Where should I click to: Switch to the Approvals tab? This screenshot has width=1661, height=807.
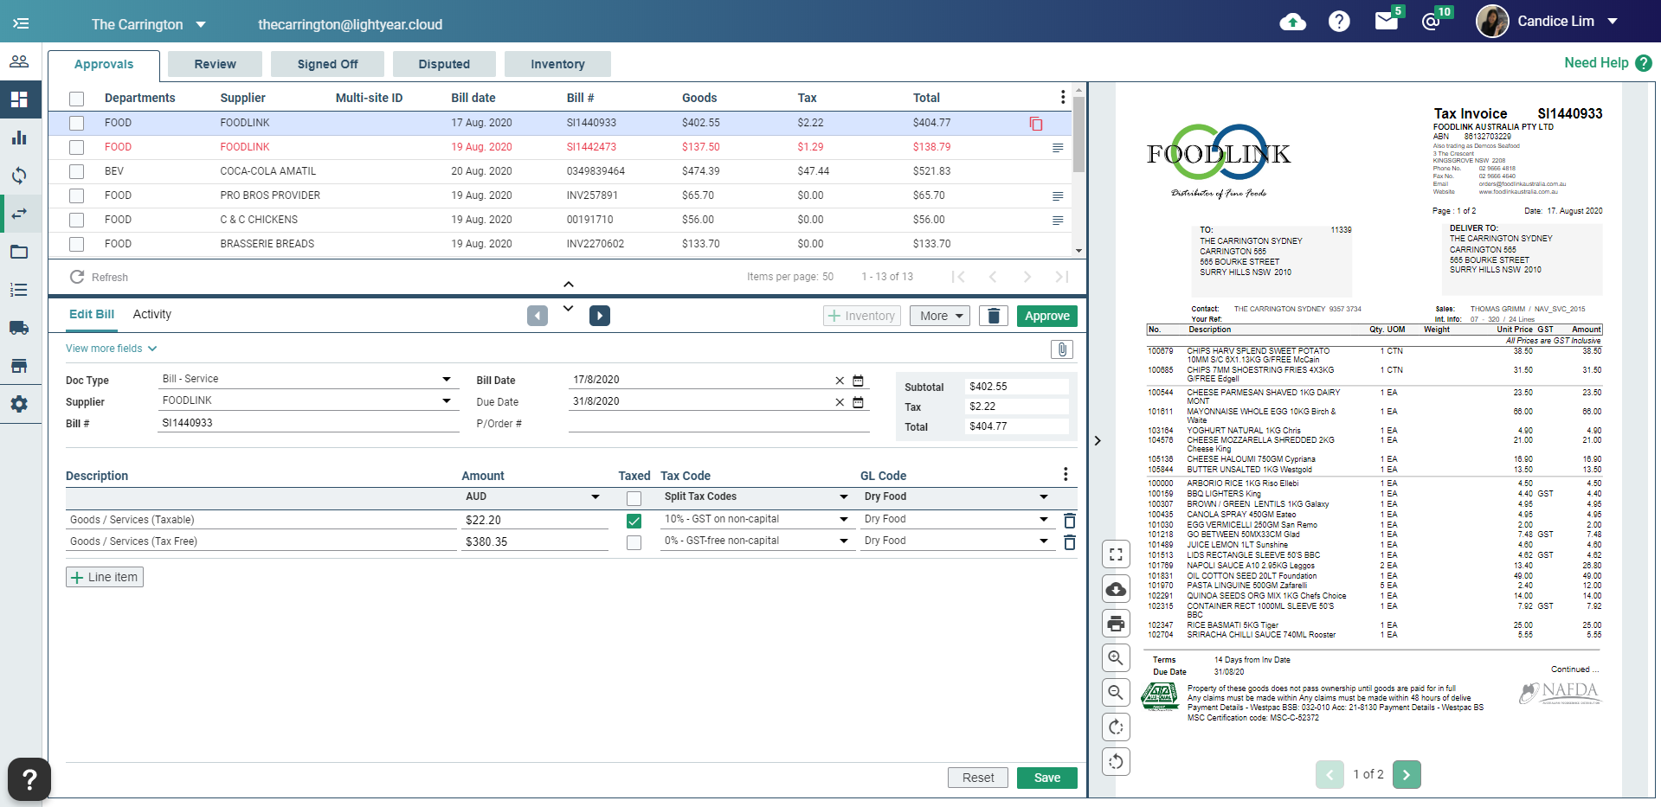104,65
